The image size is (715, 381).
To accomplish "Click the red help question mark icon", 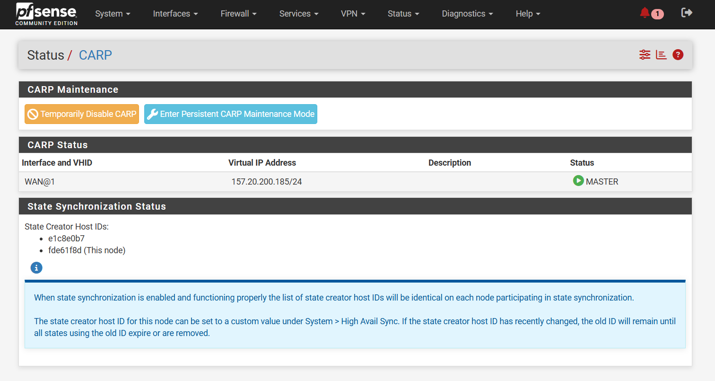I will tap(678, 55).
